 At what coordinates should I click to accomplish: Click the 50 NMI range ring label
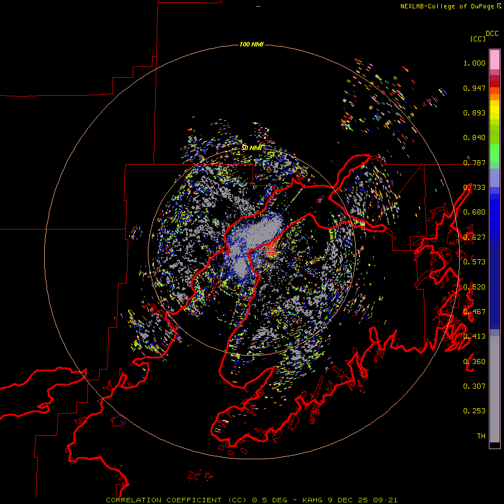(x=251, y=148)
